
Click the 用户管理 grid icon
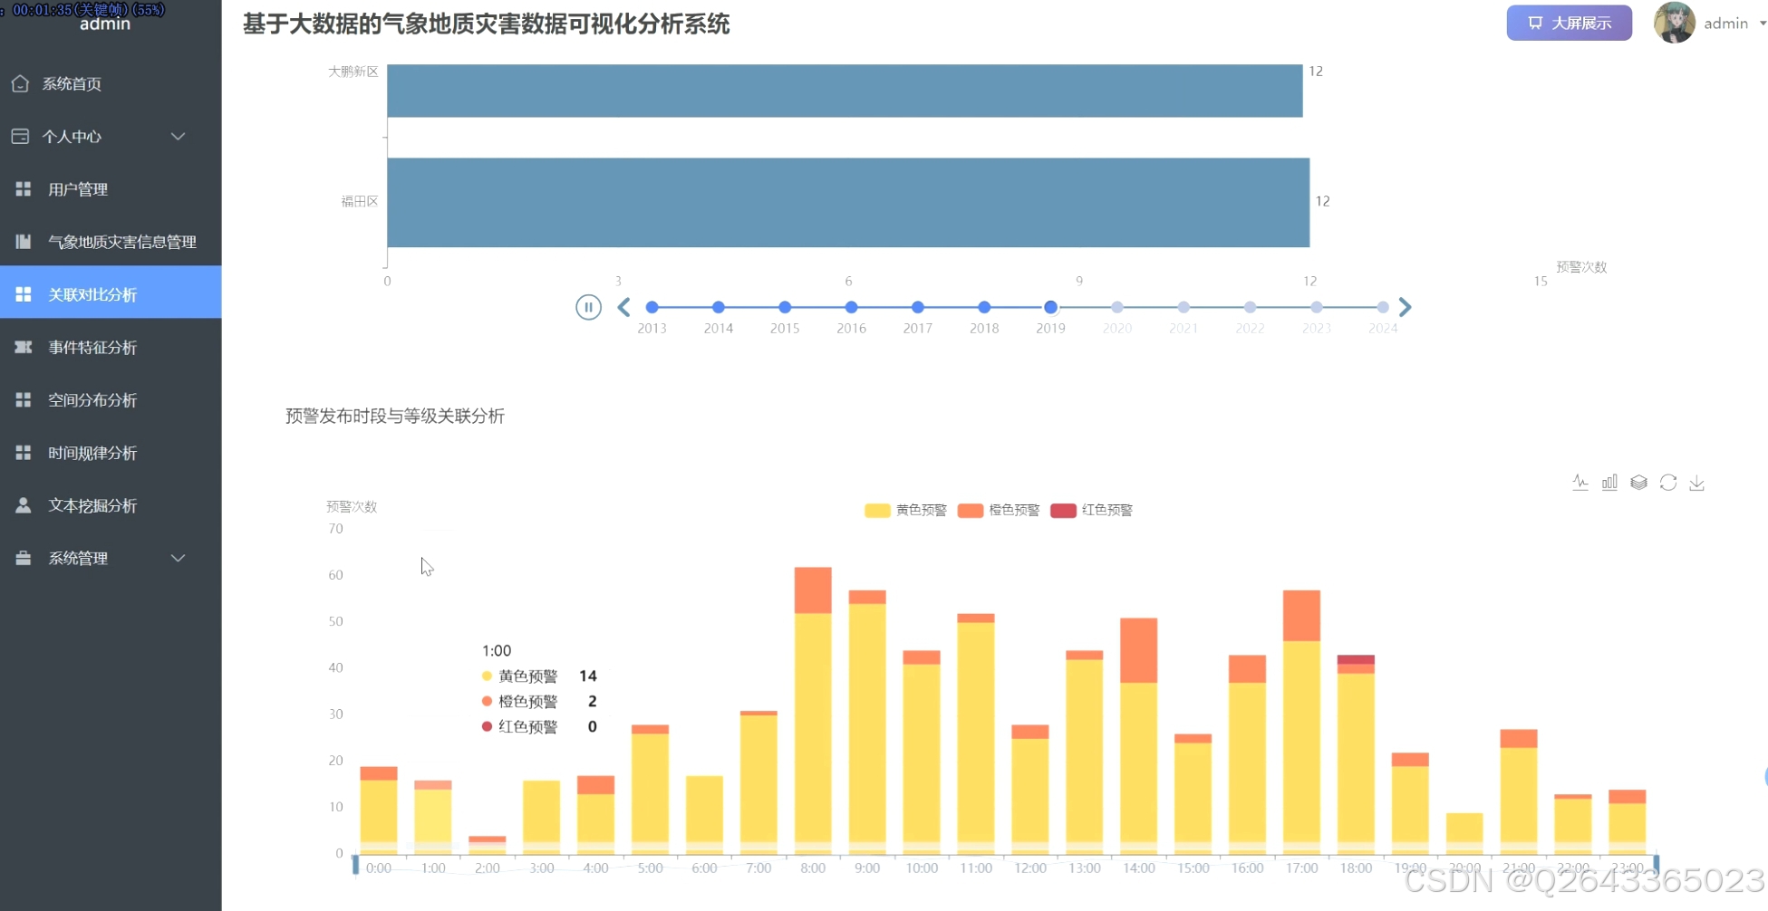[x=24, y=188]
